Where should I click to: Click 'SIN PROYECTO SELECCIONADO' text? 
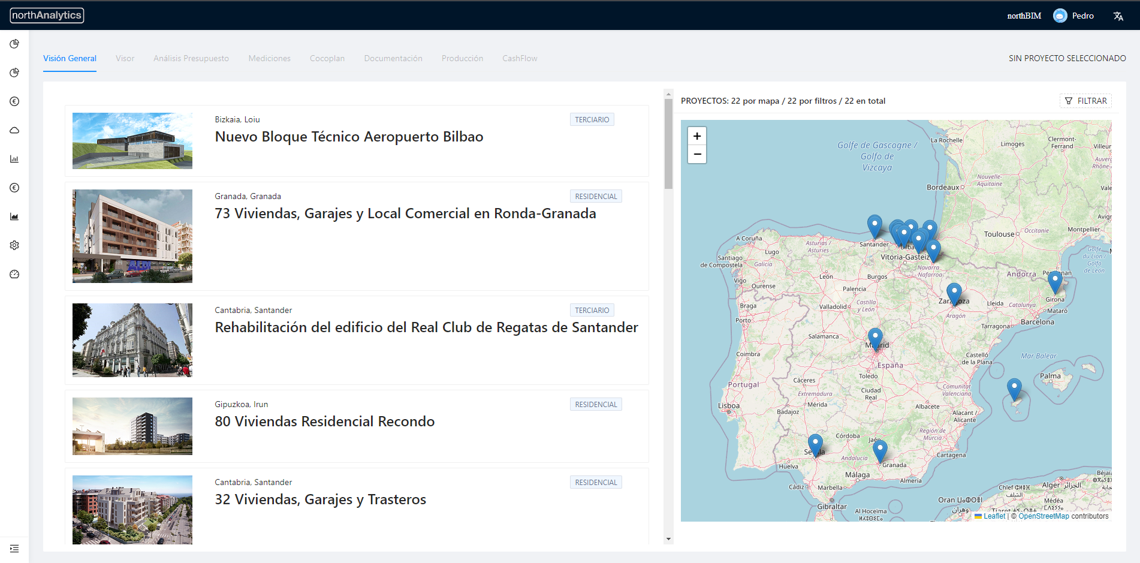coord(1067,58)
